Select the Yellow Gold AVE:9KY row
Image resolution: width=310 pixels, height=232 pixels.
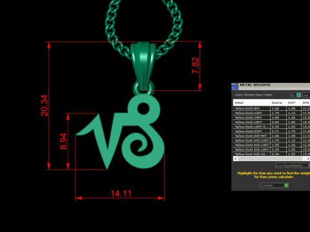(271, 136)
